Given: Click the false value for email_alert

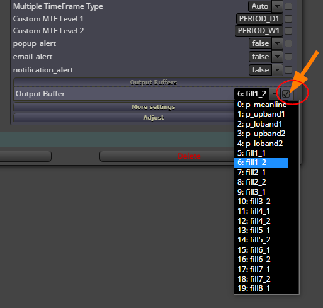Looking at the screenshot, I should (261, 57).
